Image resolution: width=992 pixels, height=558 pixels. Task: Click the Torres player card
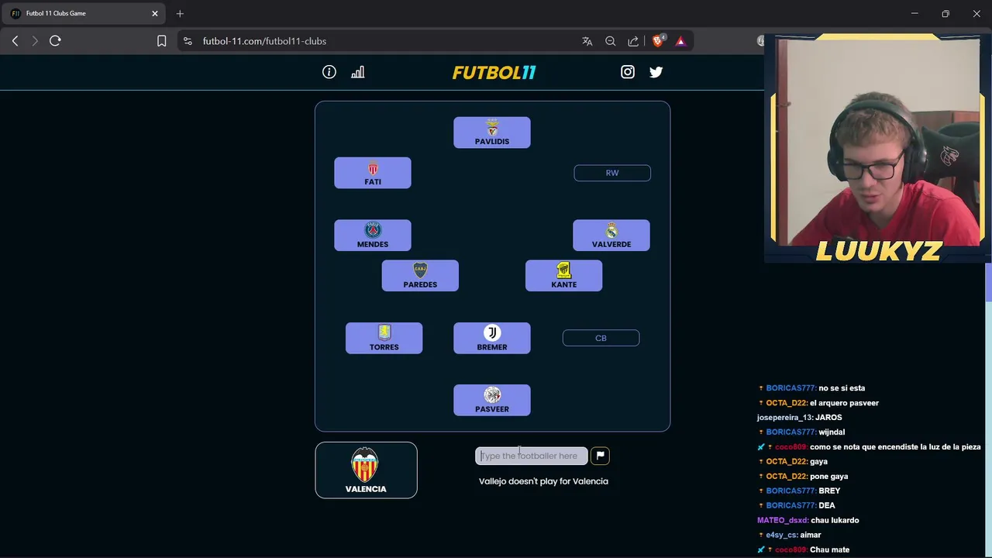(x=384, y=339)
